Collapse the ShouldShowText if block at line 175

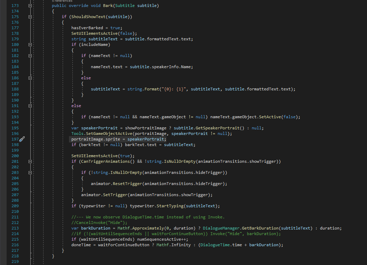[30, 17]
